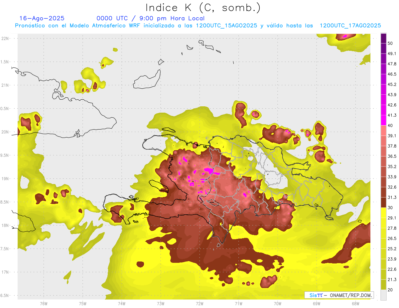Click the '23.9' color scale value

click(x=392, y=259)
